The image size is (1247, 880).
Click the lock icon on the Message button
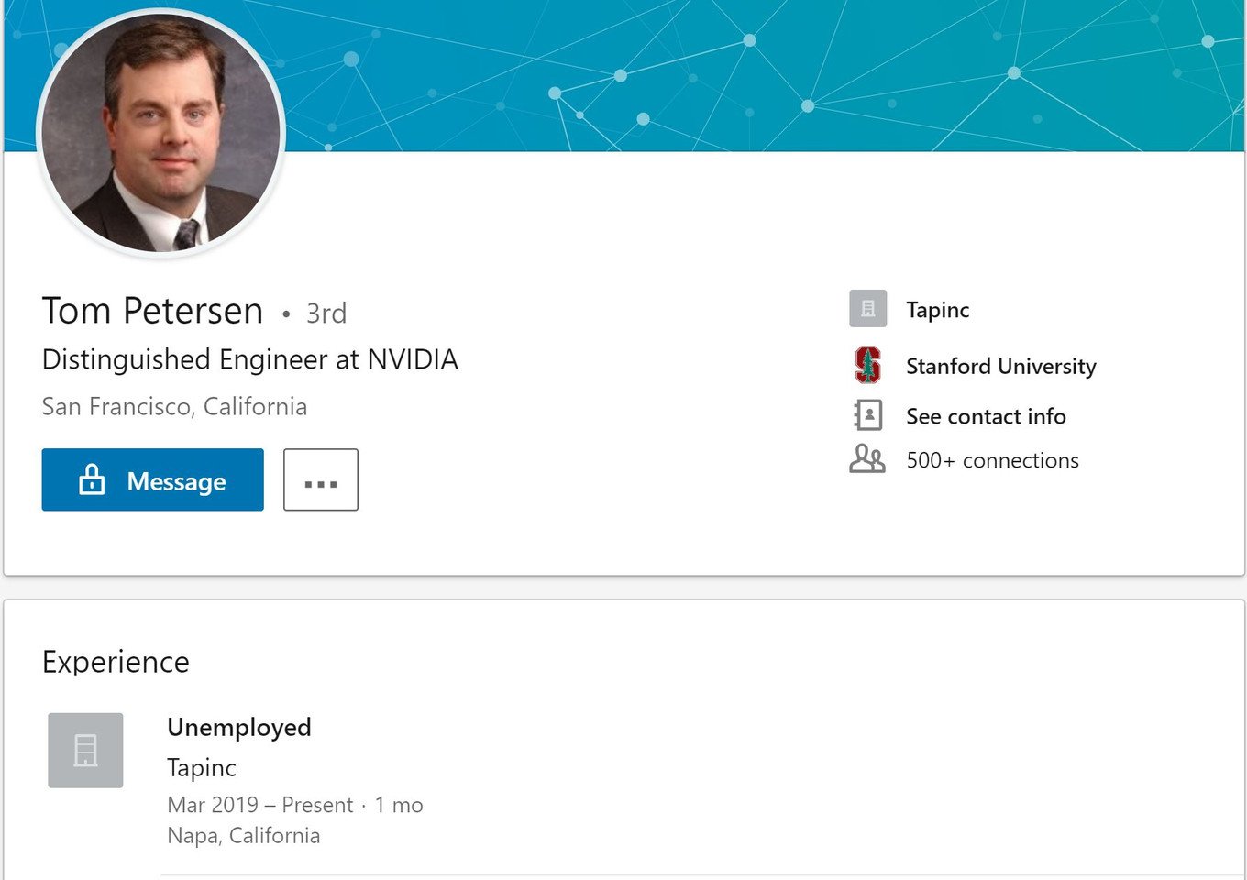(x=92, y=479)
